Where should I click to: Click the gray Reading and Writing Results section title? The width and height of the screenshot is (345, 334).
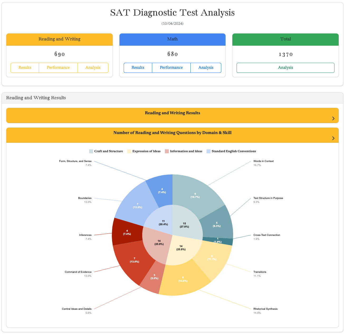(x=36, y=98)
